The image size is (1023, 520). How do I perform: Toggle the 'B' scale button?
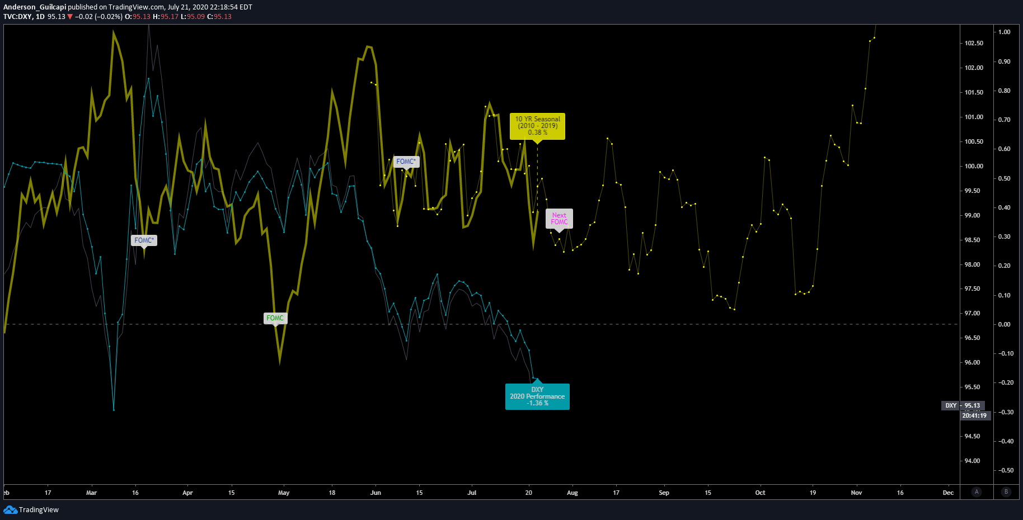1006,492
